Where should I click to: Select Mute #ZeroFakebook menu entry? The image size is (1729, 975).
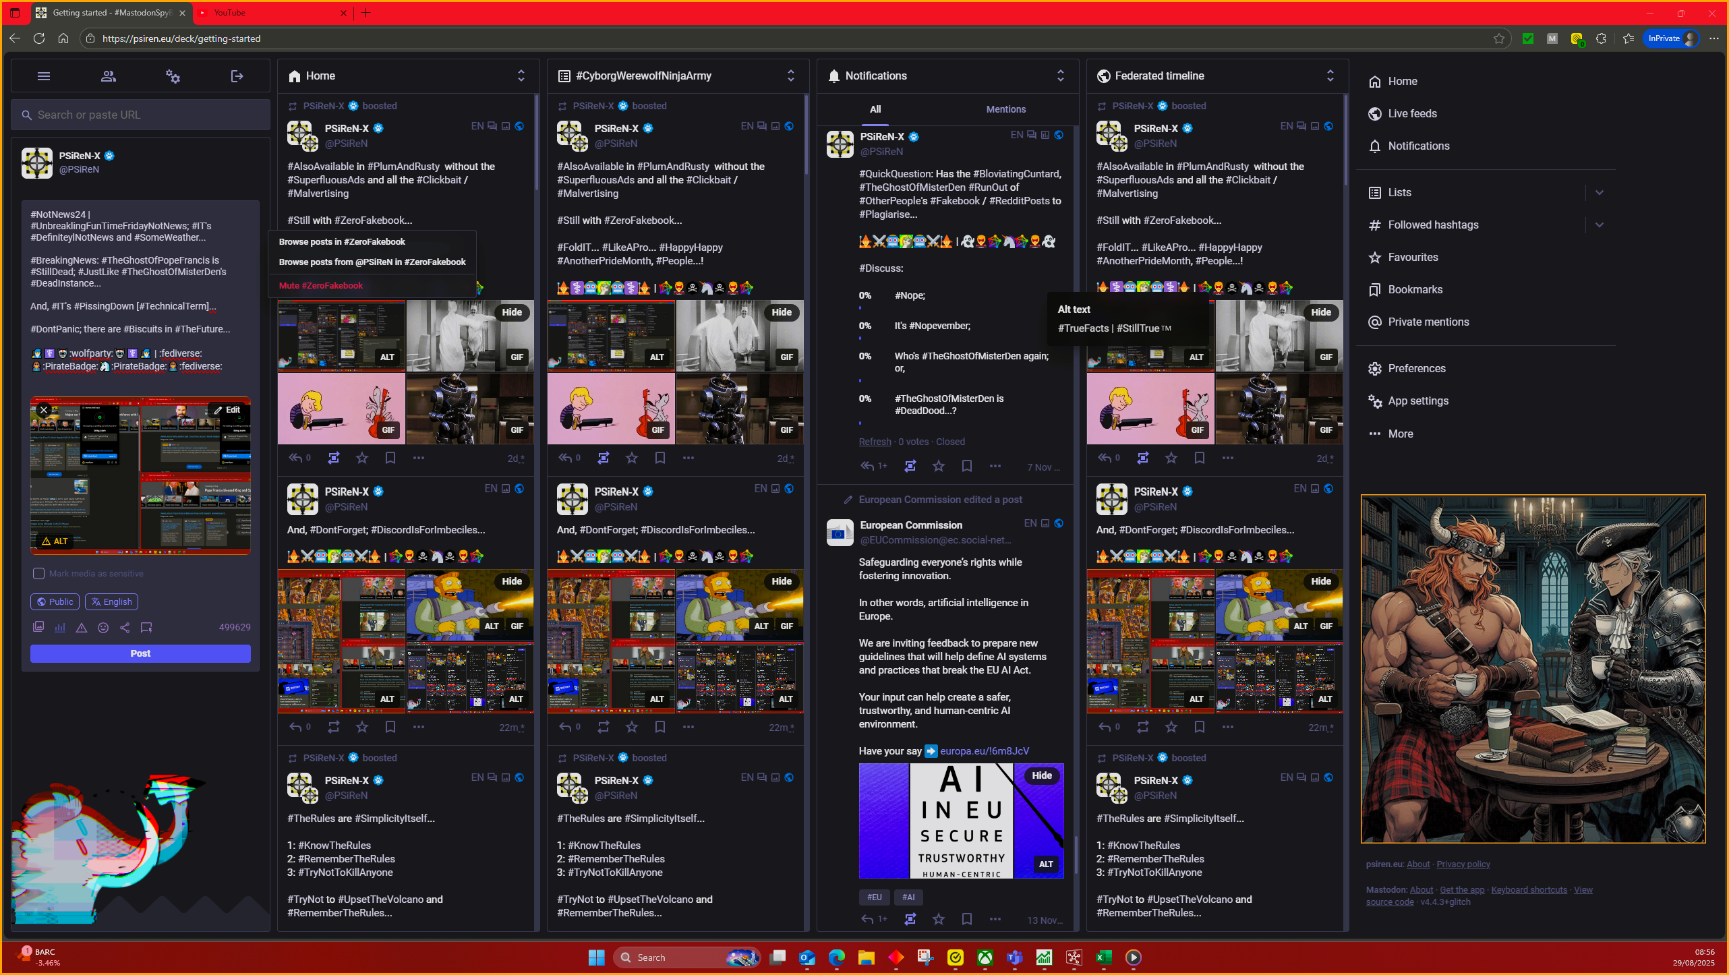click(x=321, y=286)
